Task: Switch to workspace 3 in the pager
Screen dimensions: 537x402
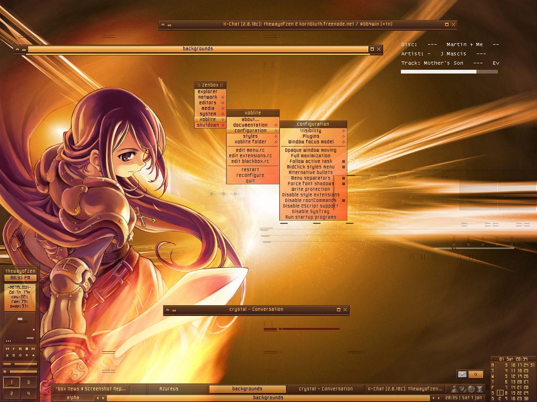Action: tap(28, 382)
